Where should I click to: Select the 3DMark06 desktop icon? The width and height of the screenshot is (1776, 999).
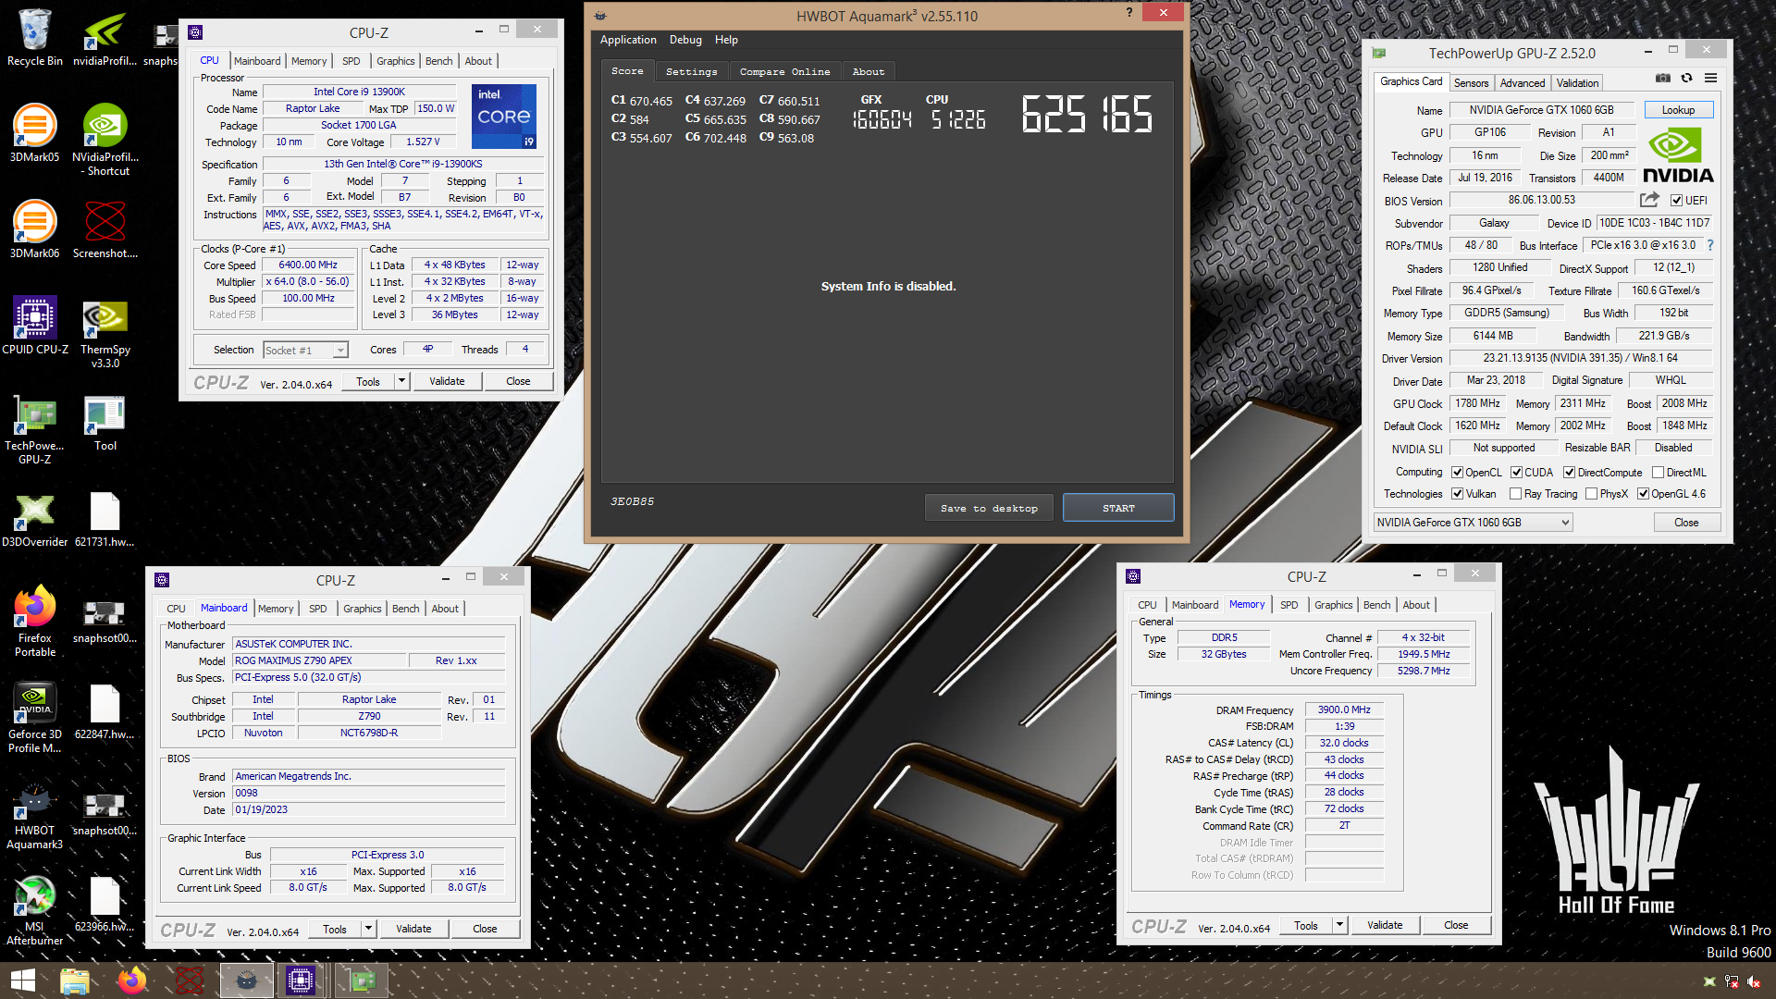coord(34,229)
